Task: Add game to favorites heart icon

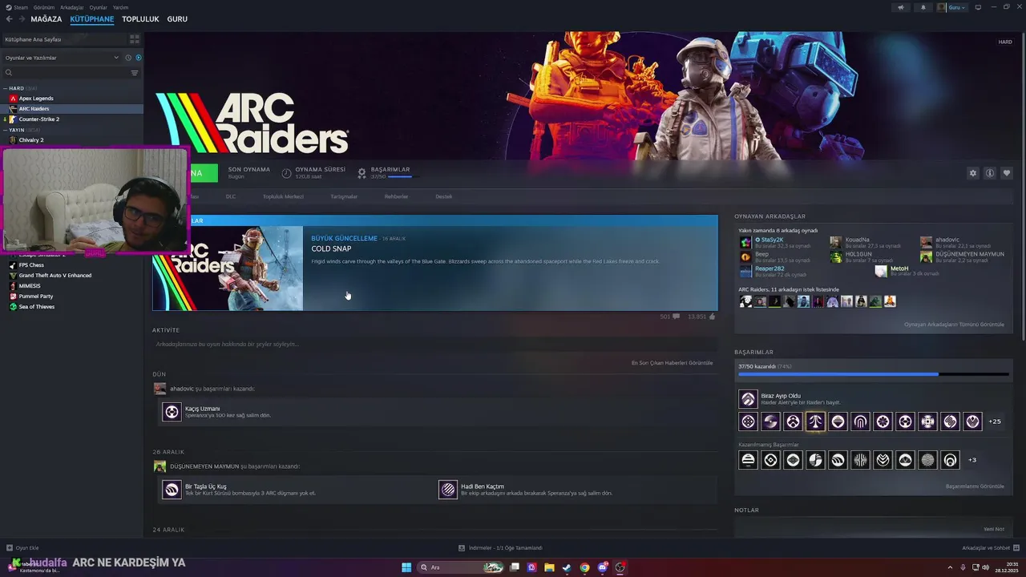Action: click(1007, 173)
